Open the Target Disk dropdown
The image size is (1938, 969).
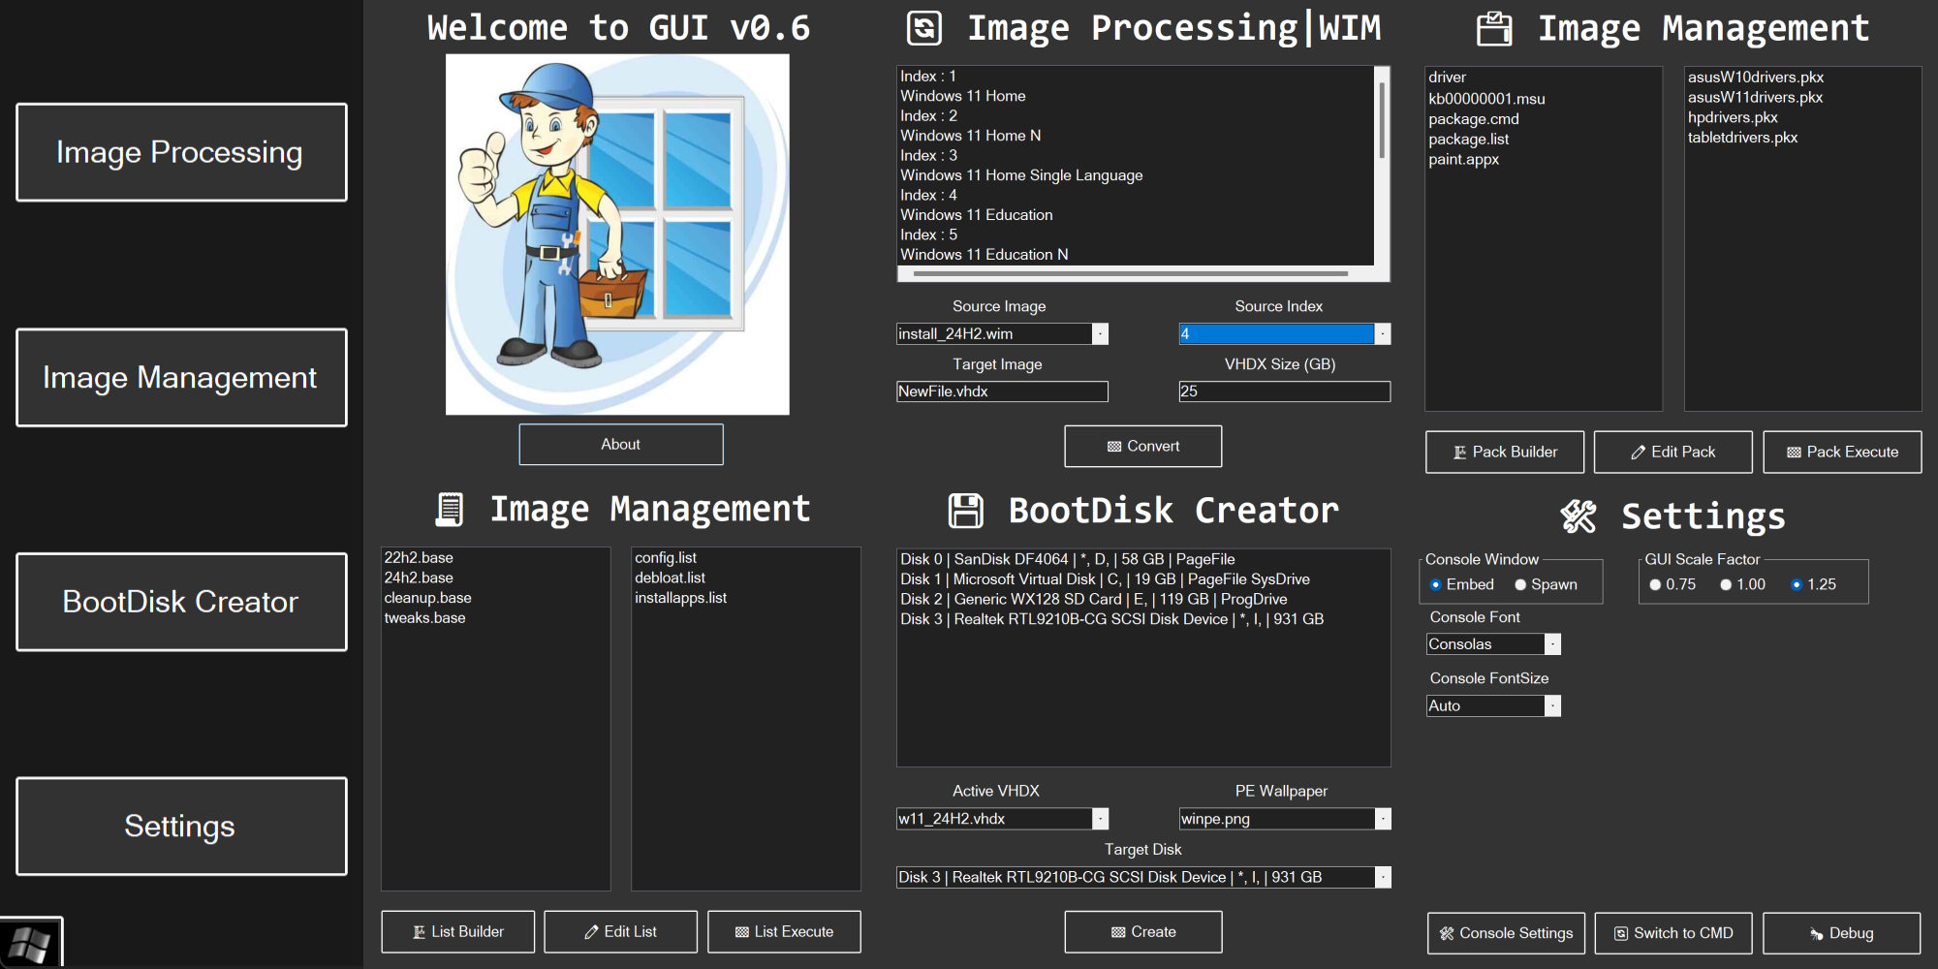pos(1383,877)
